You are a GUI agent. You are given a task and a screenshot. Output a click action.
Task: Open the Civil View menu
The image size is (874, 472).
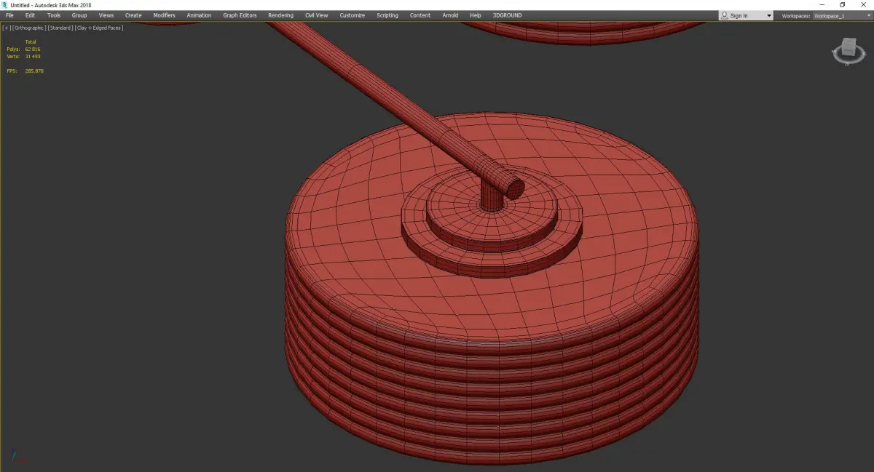click(316, 15)
